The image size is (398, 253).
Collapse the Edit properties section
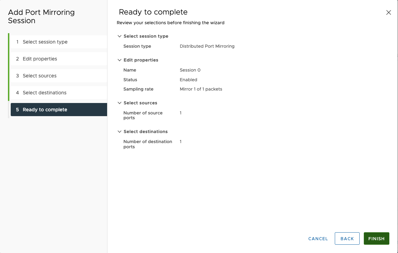point(120,60)
